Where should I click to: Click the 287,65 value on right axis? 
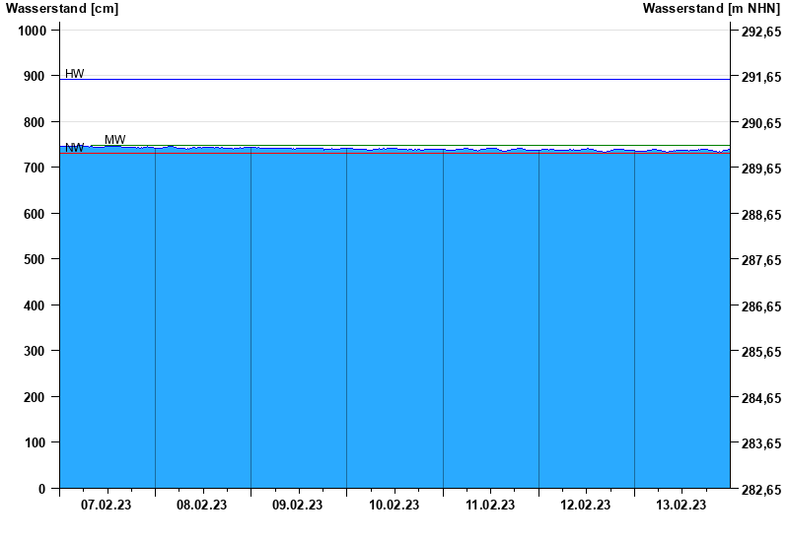760,261
